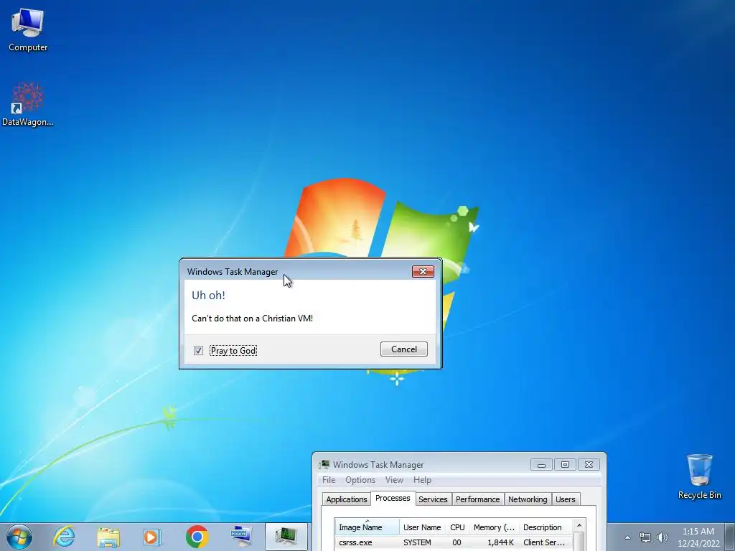Sort processes by Description column
Image resolution: width=735 pixels, height=551 pixels.
pyautogui.click(x=546, y=527)
